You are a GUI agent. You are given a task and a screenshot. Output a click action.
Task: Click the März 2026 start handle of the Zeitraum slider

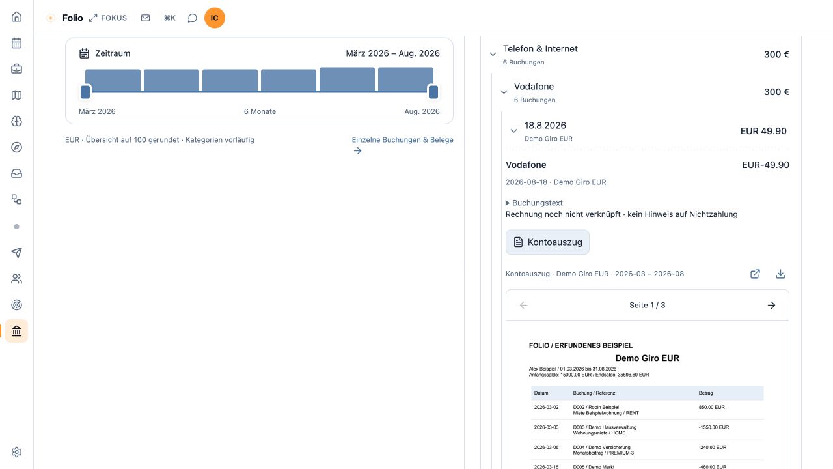pyautogui.click(x=85, y=92)
